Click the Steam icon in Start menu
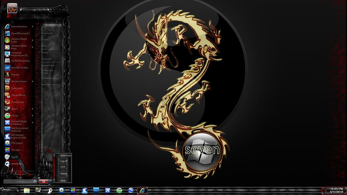347x195 pixels. tap(7, 109)
